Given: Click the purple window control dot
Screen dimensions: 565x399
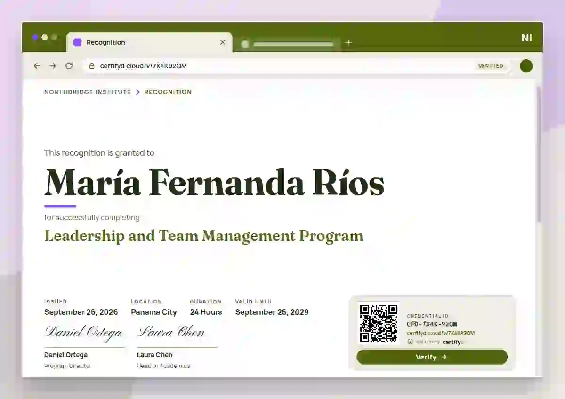Looking at the screenshot, I should [35, 37].
